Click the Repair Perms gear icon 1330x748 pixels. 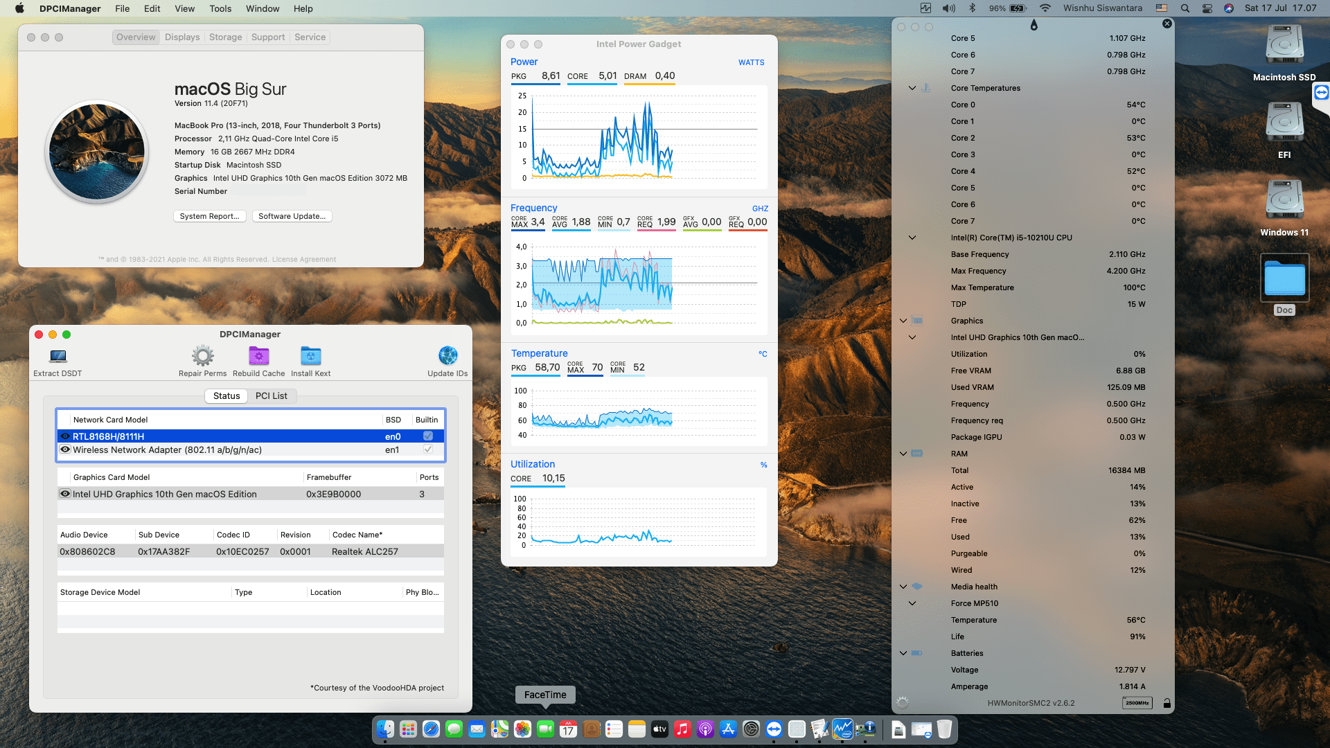[x=203, y=356]
